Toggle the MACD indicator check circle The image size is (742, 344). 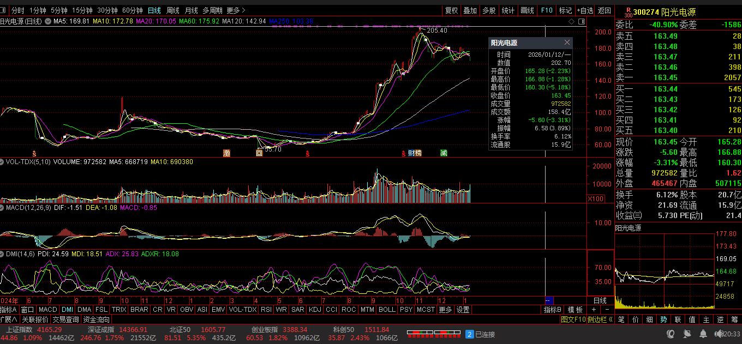coord(3,208)
